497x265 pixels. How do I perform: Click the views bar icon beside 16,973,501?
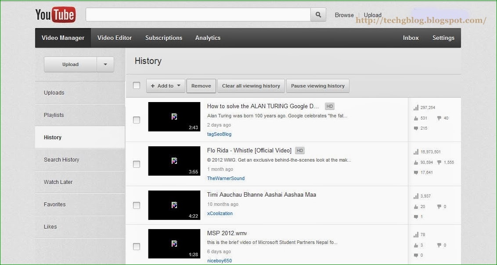pyautogui.click(x=416, y=152)
